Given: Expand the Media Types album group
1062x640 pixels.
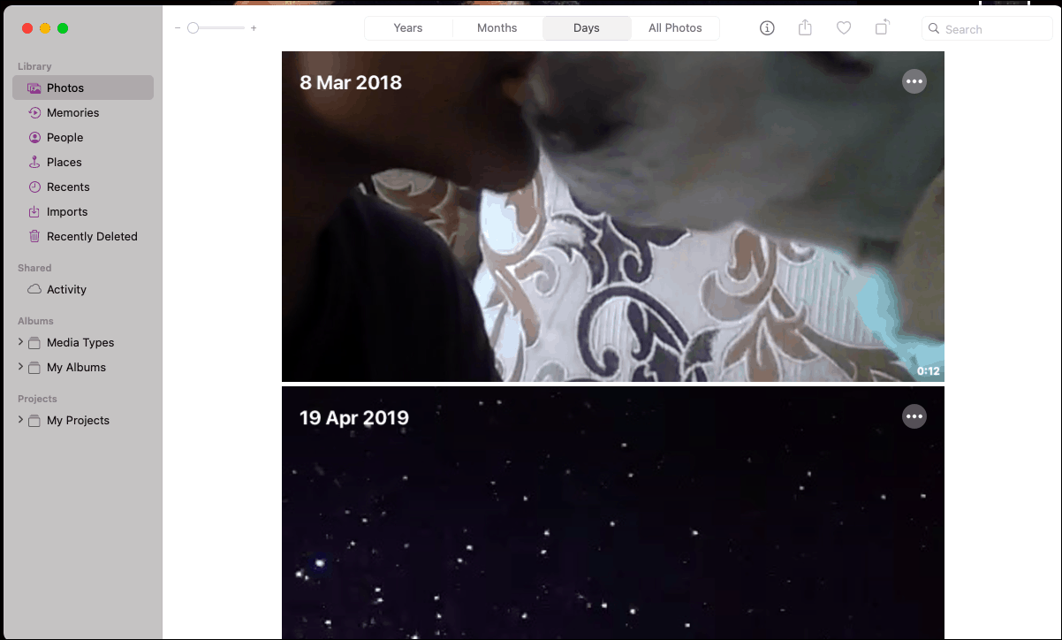Looking at the screenshot, I should (20, 342).
